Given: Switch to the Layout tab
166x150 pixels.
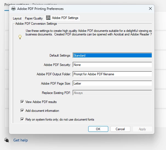Looking at the screenshot, I should (x=17, y=18).
